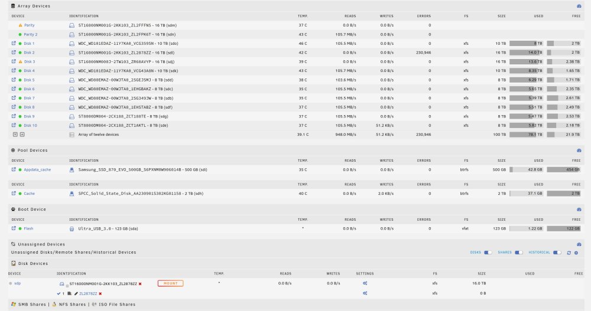Click Disk 2 used bar showing 14.0 TB

coord(526,53)
